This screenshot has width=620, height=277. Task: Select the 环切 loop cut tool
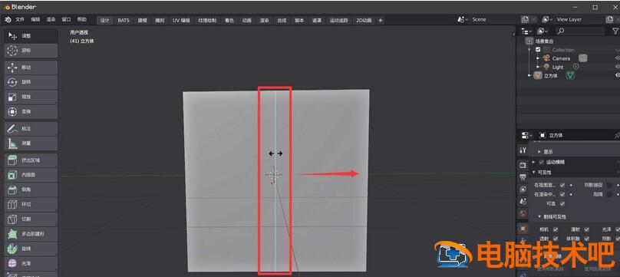click(x=31, y=204)
